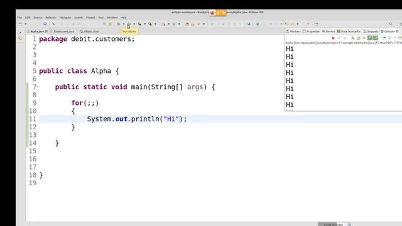Click the New Java Package icon
This screenshot has width=402, height=226.
(x=163, y=24)
